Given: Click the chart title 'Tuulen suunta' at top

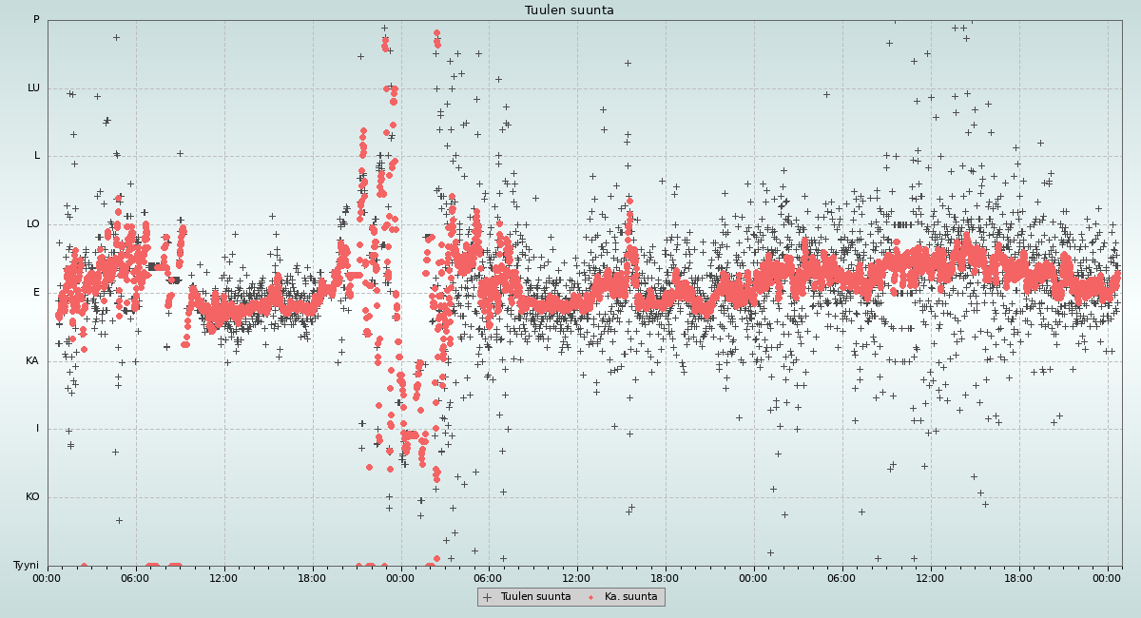Looking at the screenshot, I should (x=570, y=10).
